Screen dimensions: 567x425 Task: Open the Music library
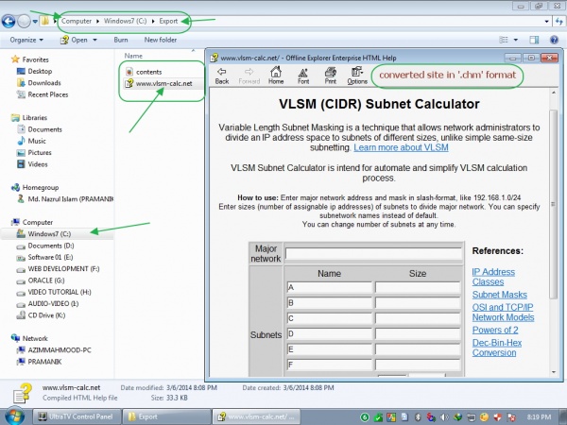coord(37,141)
